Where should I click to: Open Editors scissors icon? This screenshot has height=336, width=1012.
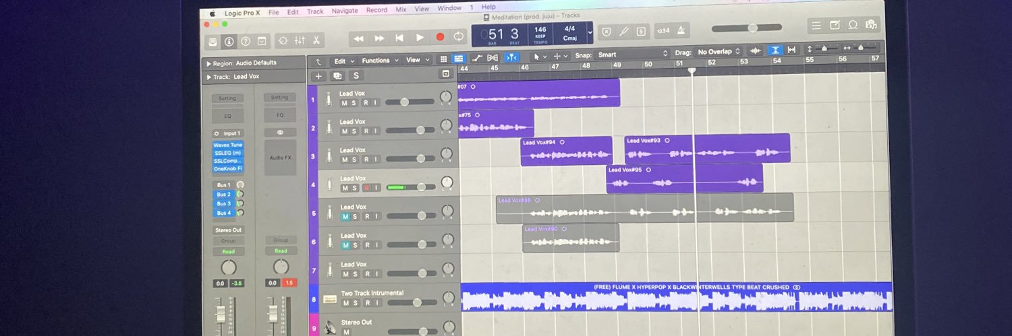316,40
